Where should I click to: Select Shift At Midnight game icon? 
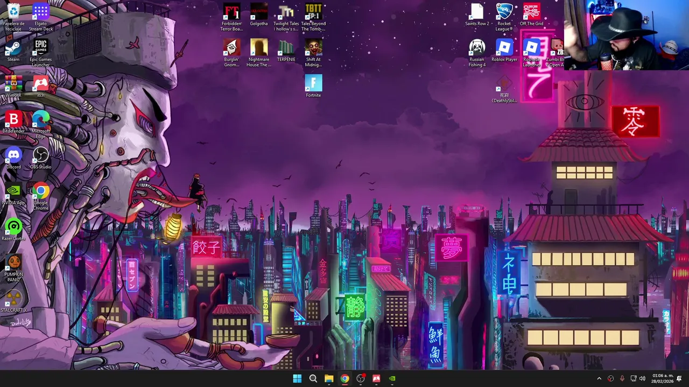click(x=313, y=53)
